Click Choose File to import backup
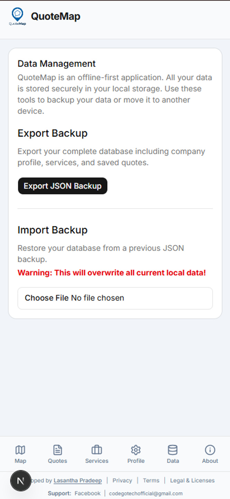This screenshot has height=499, width=230. tap(47, 298)
